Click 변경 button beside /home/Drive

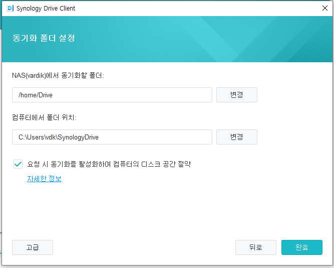pyautogui.click(x=237, y=95)
